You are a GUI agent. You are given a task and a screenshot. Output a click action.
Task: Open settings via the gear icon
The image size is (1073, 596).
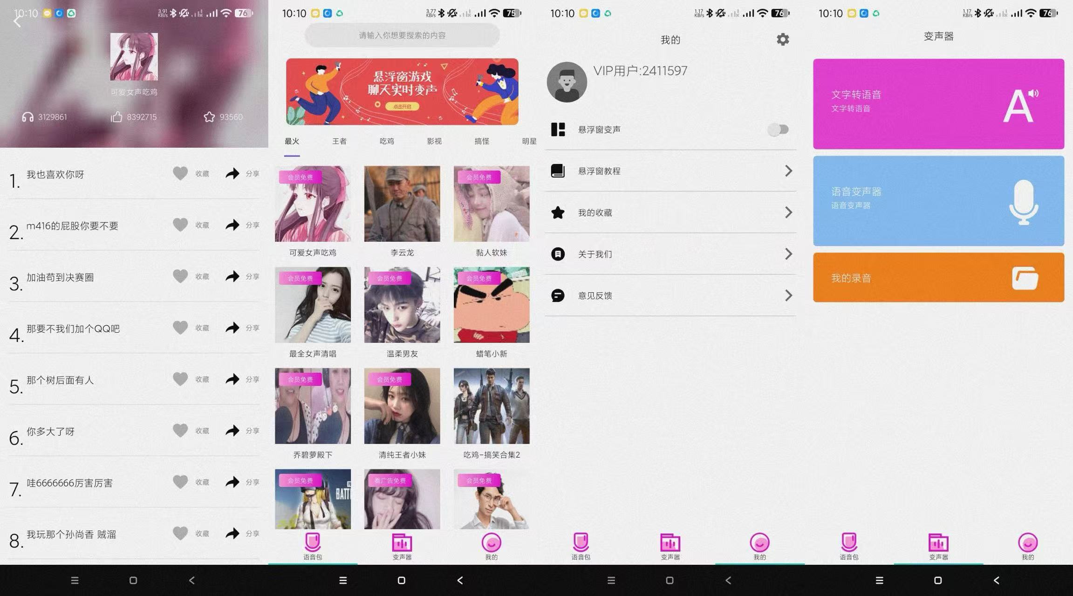pyautogui.click(x=783, y=40)
